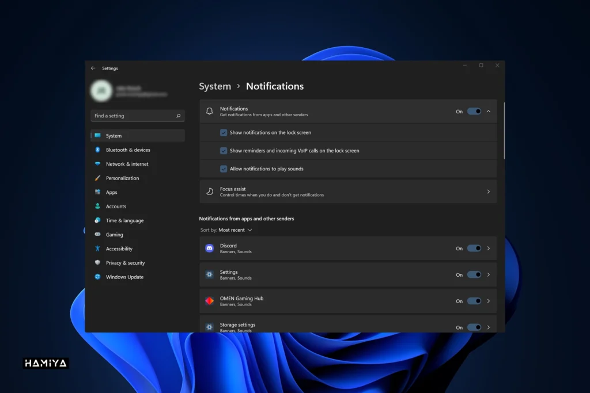This screenshot has width=590, height=393.
Task: Go to Time & language settings
Action: (x=124, y=220)
